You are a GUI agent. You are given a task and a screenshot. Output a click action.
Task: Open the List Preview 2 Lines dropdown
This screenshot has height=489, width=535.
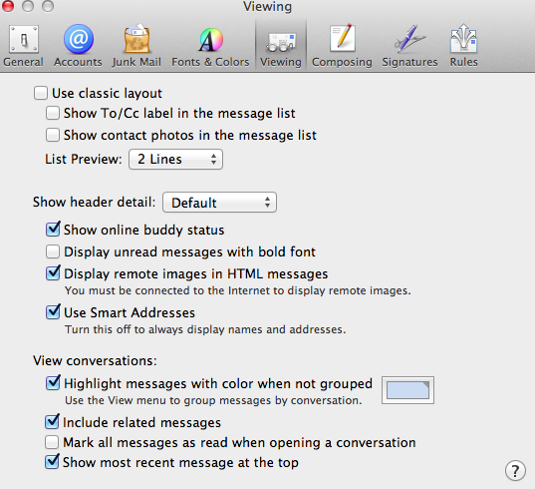[175, 160]
